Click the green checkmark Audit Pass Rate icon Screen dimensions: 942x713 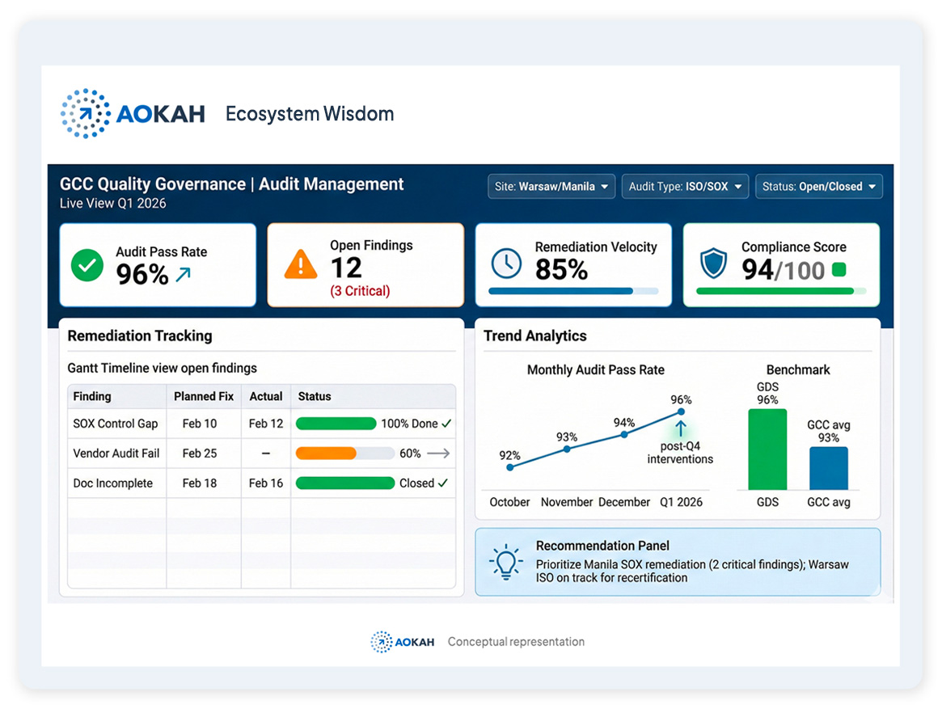[87, 265]
